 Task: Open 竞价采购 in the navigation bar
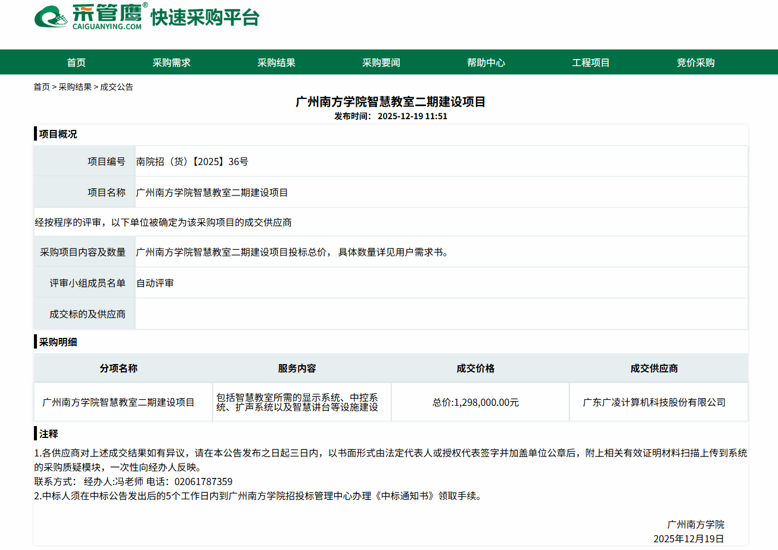[x=696, y=63]
